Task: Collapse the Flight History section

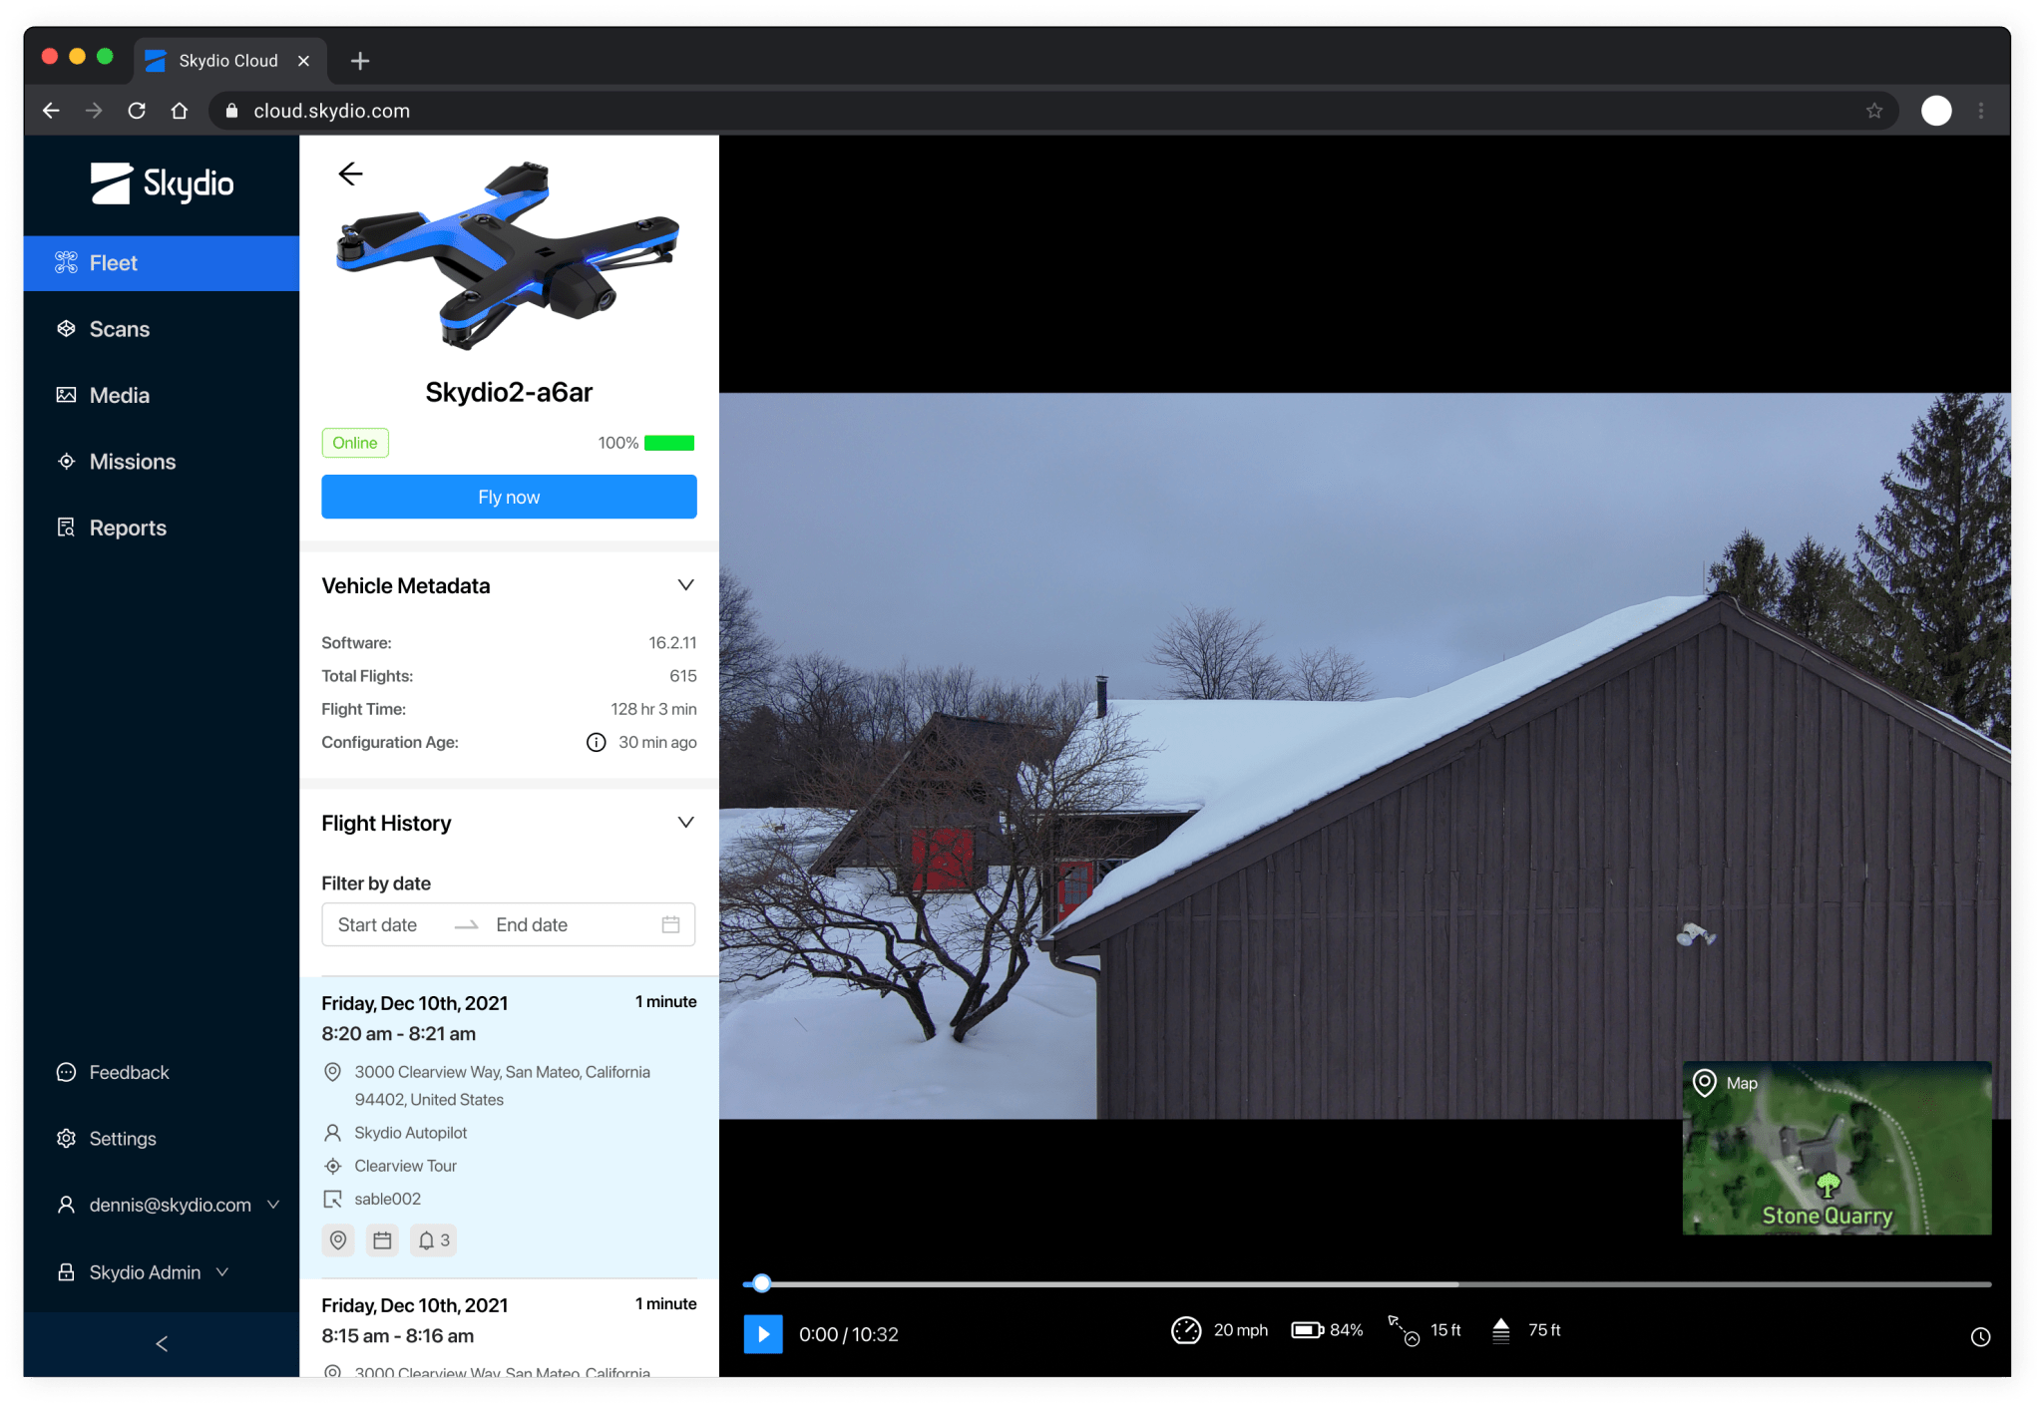Action: coord(685,823)
